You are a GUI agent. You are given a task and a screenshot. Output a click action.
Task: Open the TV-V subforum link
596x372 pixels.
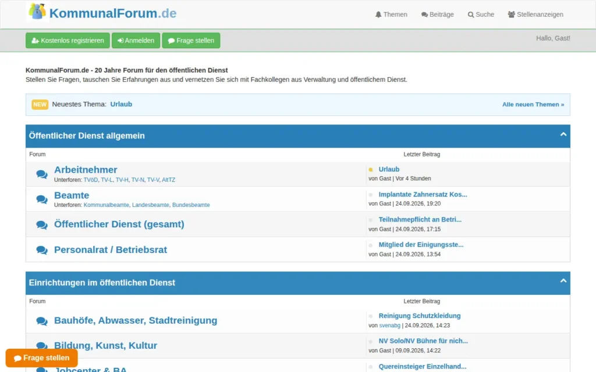pyautogui.click(x=153, y=180)
